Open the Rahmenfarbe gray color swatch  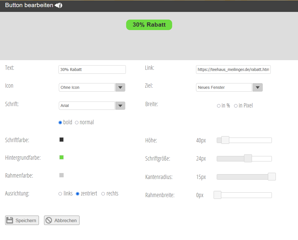coord(61,175)
